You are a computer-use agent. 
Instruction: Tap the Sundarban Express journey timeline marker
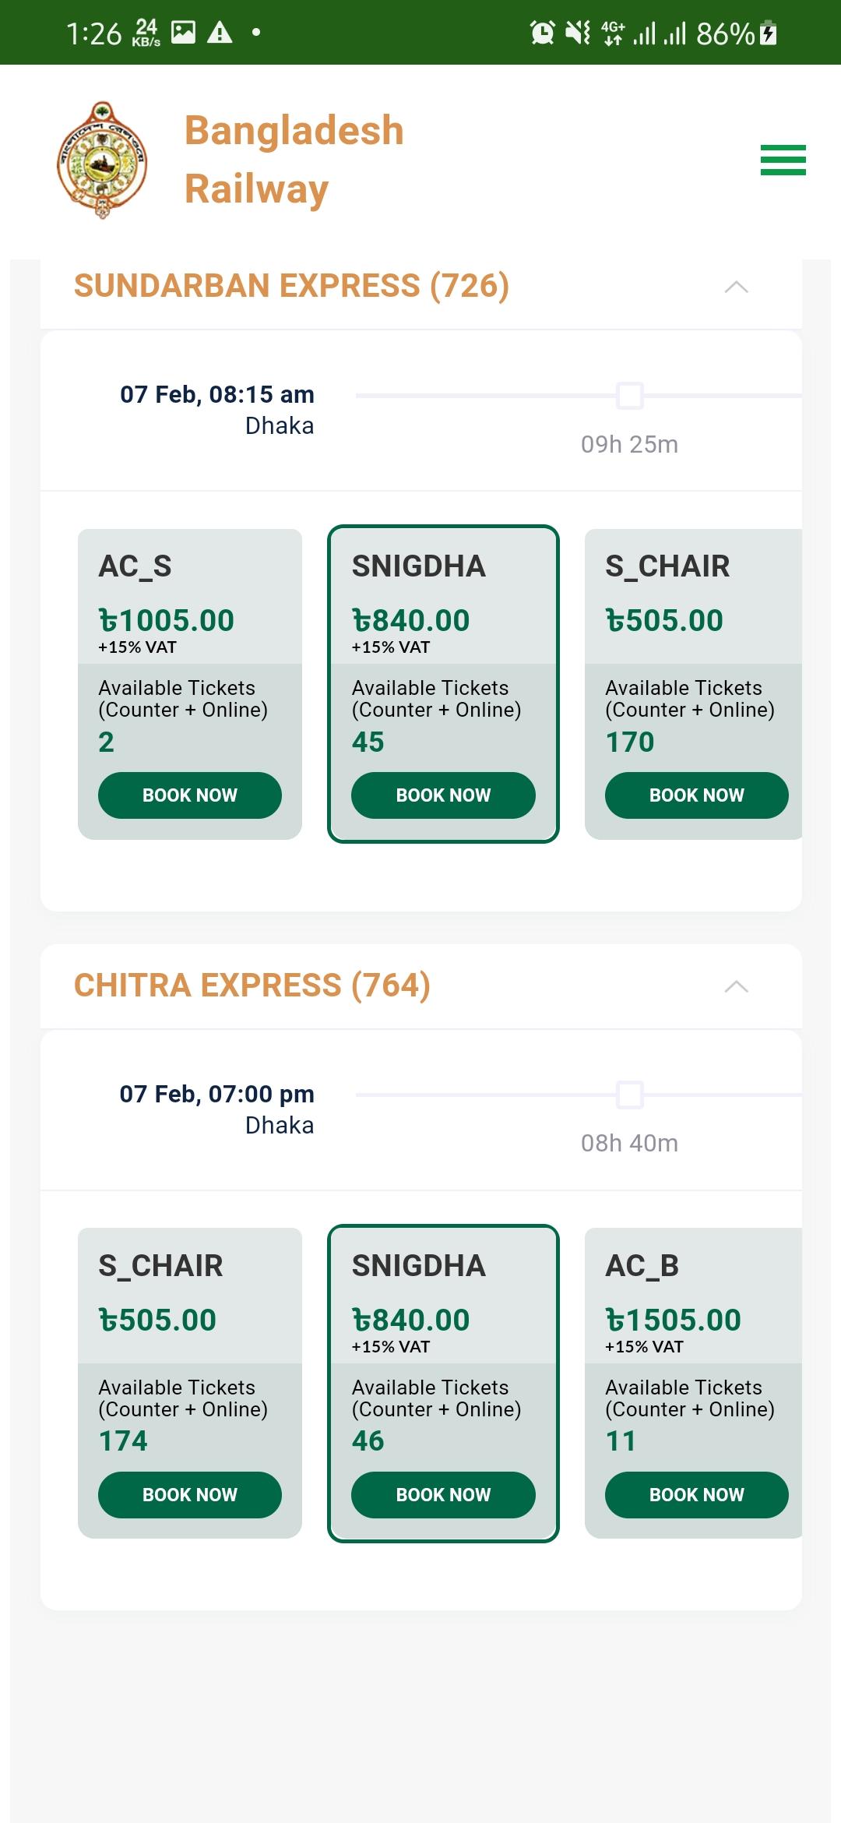coord(630,396)
